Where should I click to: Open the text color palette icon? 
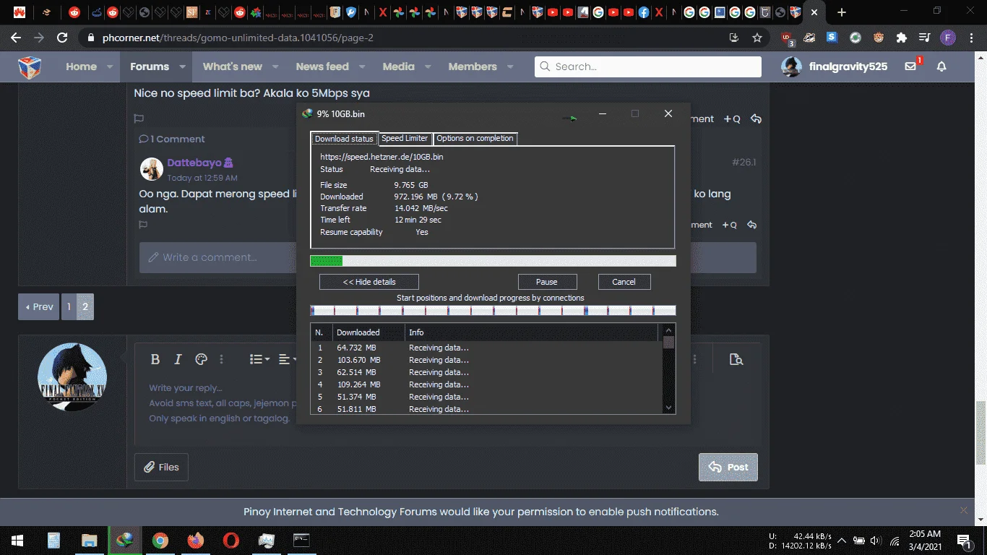pos(202,359)
